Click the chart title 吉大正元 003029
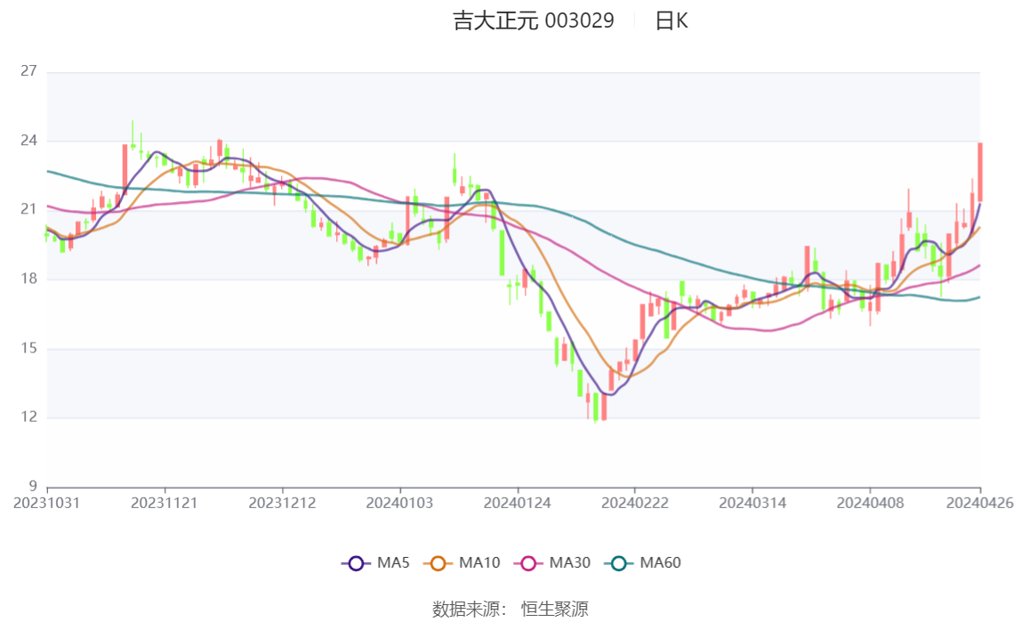This screenshot has width=1021, height=622. [x=534, y=20]
